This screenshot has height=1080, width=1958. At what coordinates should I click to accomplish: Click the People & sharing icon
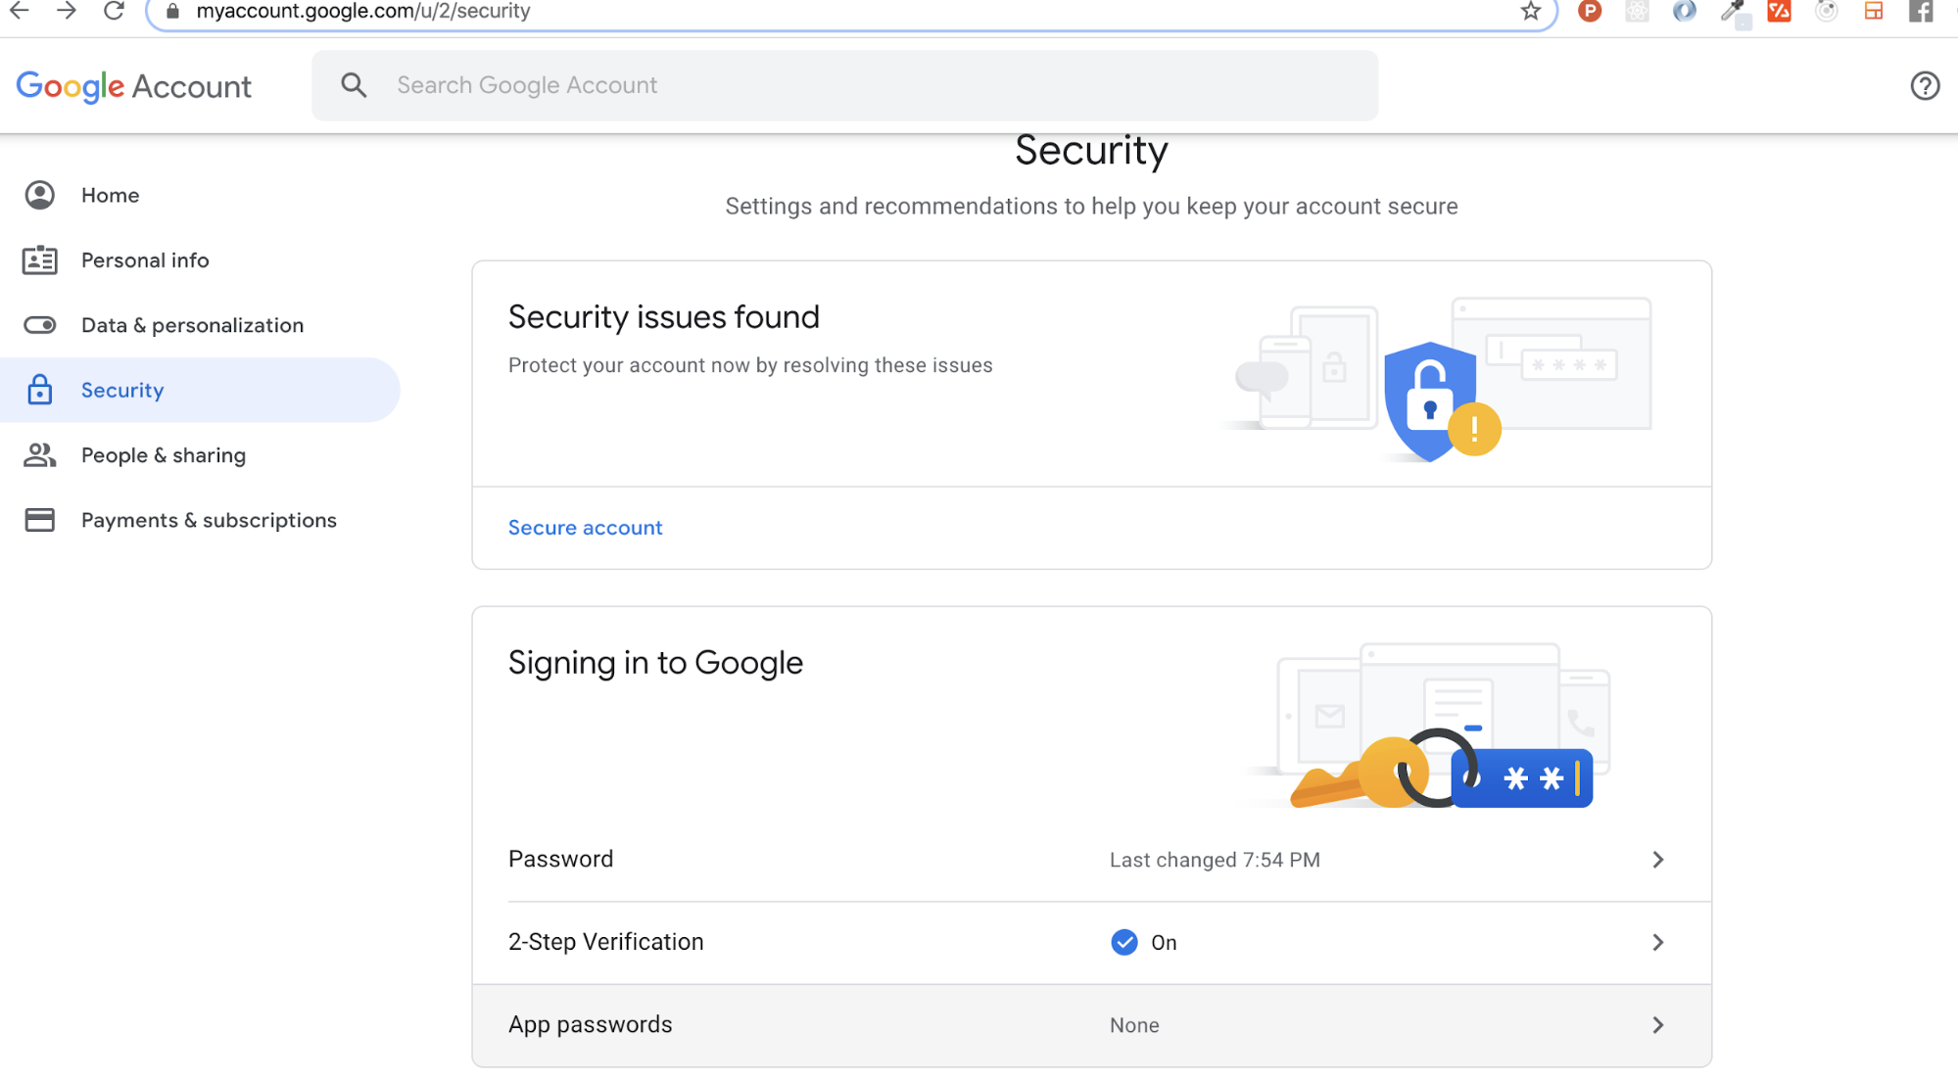pos(39,454)
